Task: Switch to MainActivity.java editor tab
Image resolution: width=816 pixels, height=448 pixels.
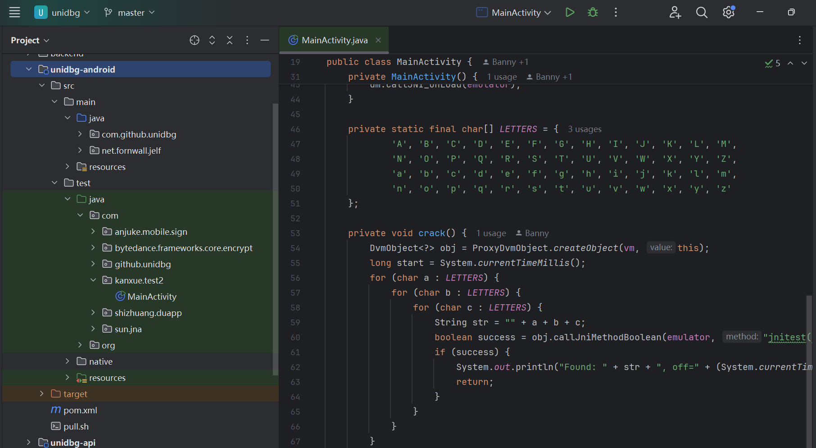Action: pyautogui.click(x=334, y=40)
